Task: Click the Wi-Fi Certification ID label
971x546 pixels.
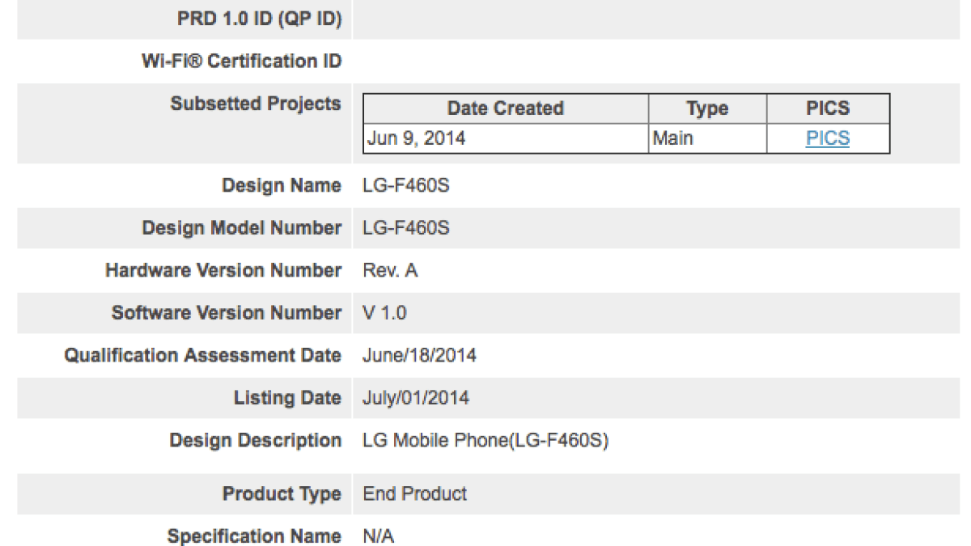Action: tap(241, 61)
